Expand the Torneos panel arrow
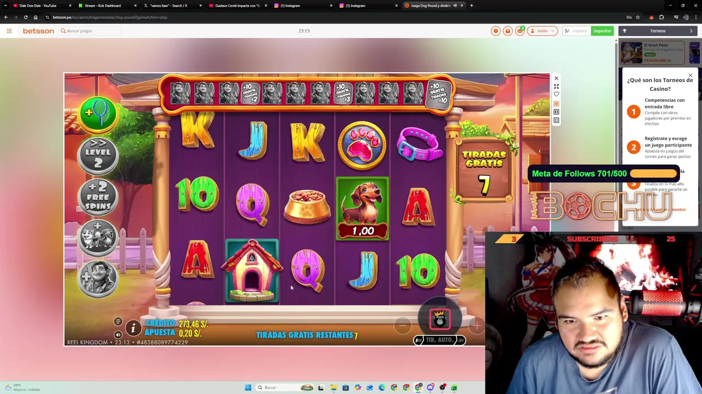 [x=691, y=31]
